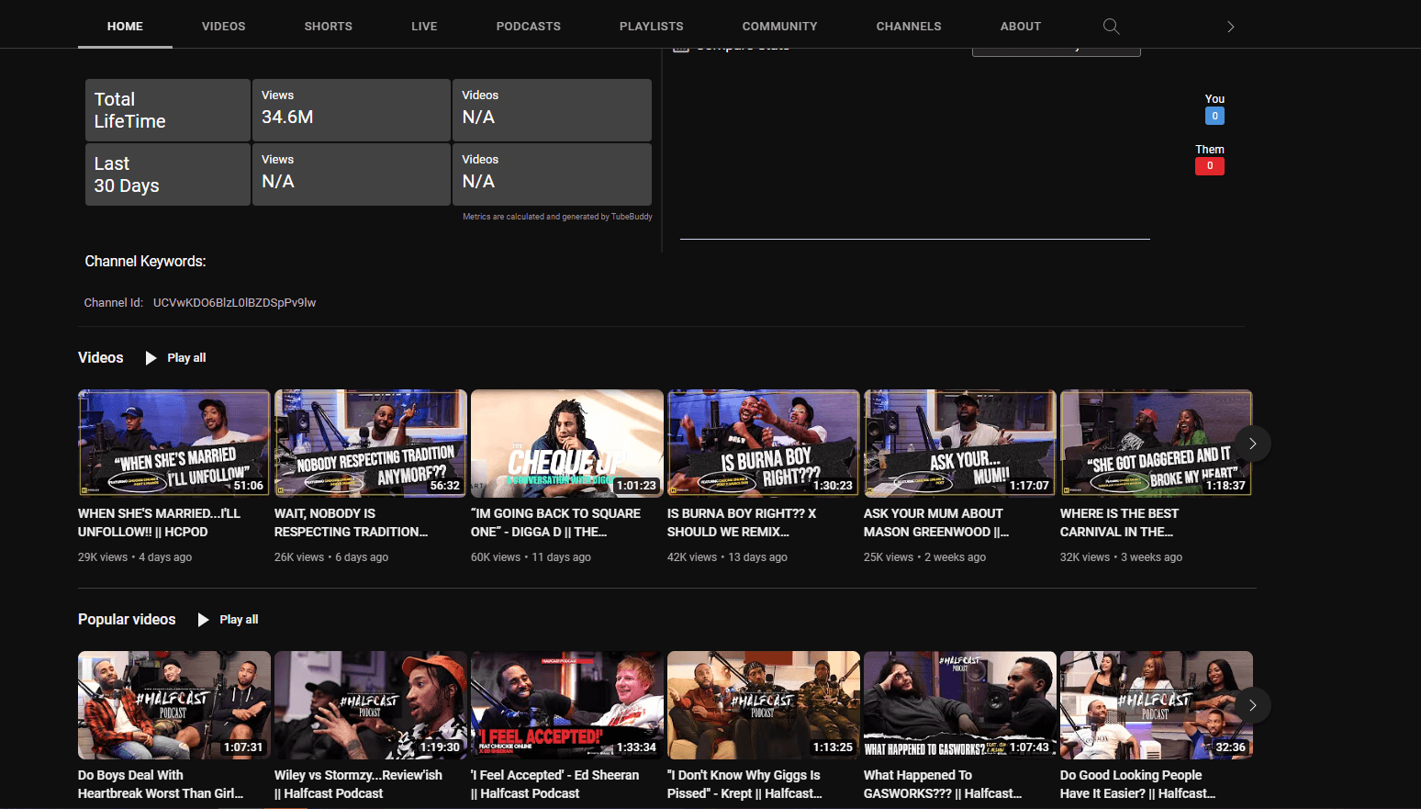Click the red 'Them' count badge

tap(1209, 166)
